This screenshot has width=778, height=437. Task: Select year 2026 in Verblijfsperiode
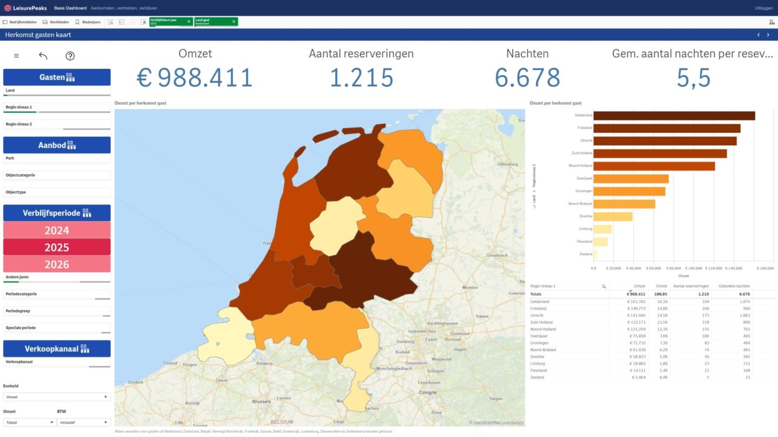57,264
